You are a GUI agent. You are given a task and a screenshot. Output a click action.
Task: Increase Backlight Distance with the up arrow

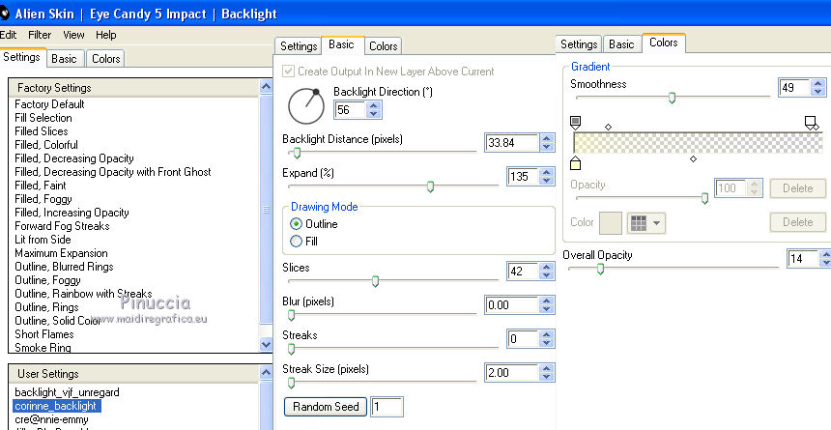coord(546,139)
